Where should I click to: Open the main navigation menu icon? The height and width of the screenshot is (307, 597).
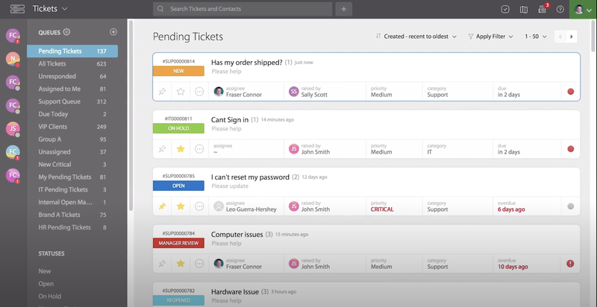[x=17, y=9]
